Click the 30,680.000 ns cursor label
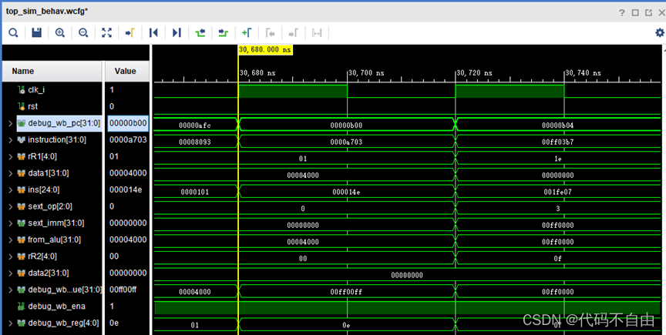Image resolution: width=666 pixels, height=335 pixels. tap(265, 50)
